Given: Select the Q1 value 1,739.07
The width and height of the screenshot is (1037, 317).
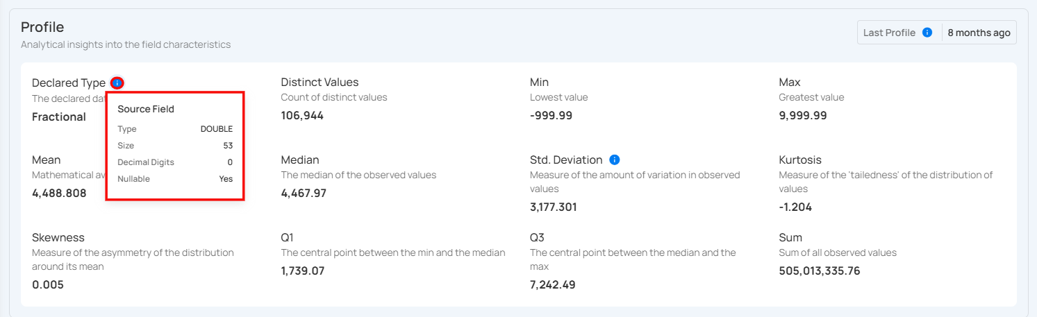Looking at the screenshot, I should pyautogui.click(x=303, y=271).
